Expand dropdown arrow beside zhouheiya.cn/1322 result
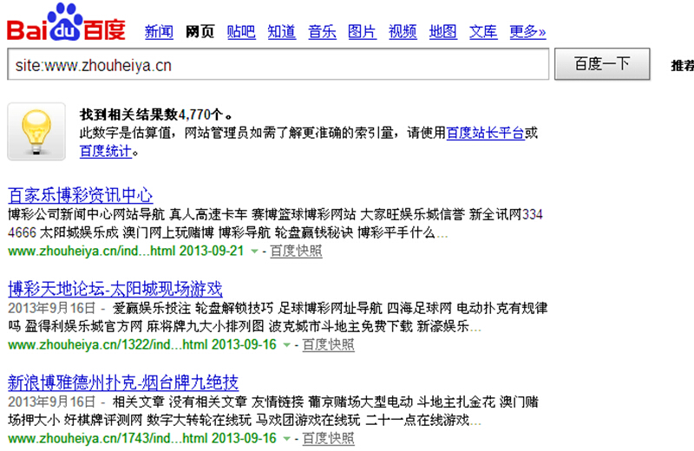Viewport: 694px width, 451px height. 287,345
